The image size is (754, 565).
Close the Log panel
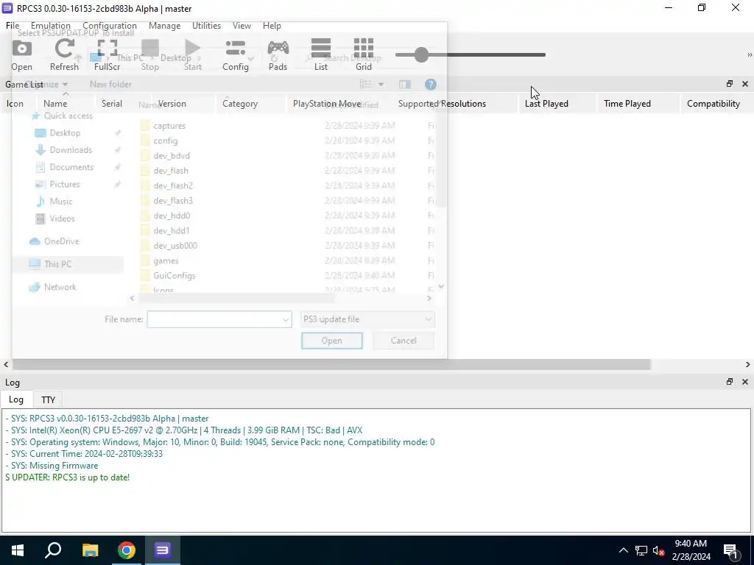[745, 382]
